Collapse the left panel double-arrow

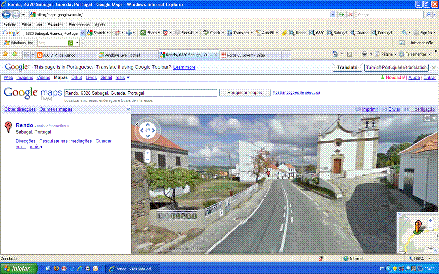128,109
